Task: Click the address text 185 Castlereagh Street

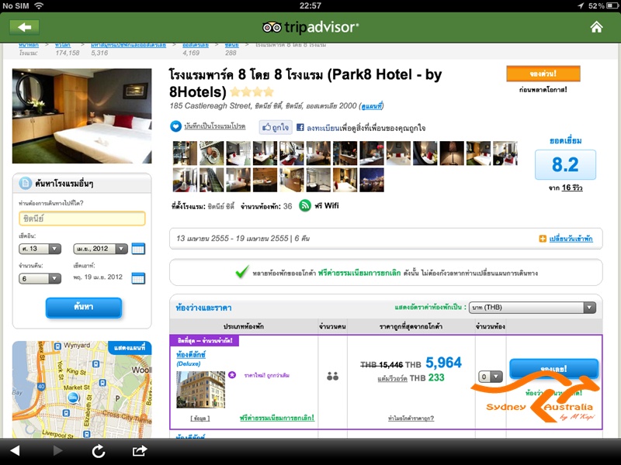Action: point(210,106)
